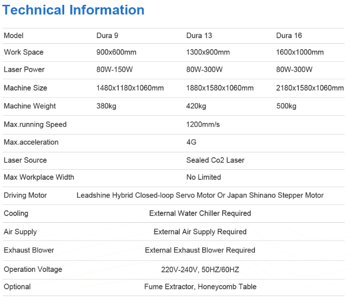
Task: Select the Dura 13 column header
Action: pyautogui.click(x=199, y=36)
